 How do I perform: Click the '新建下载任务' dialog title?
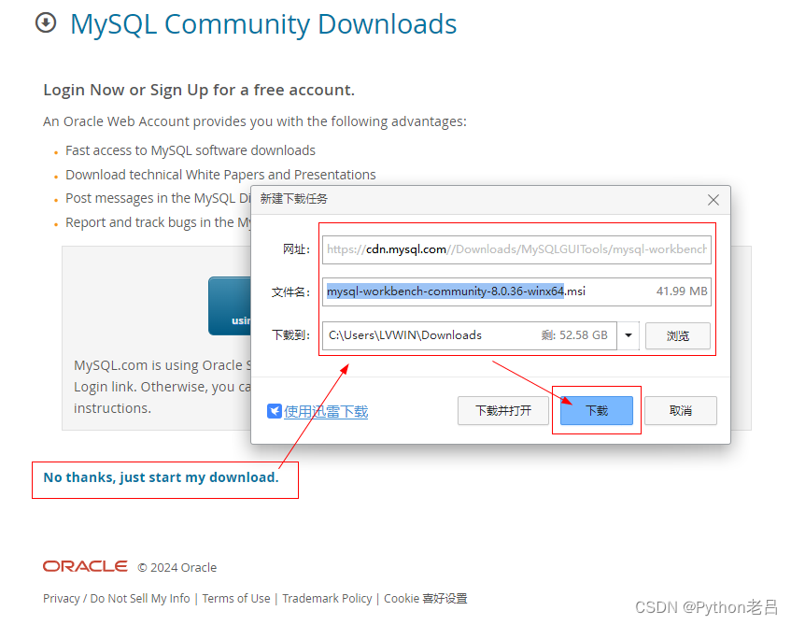click(x=293, y=199)
